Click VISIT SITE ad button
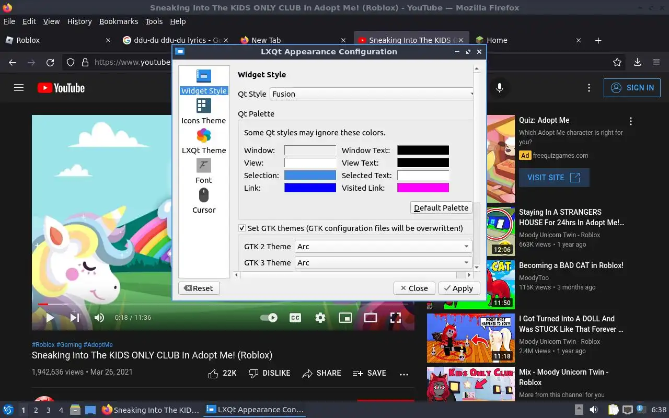Screen dimensions: 669x418 pos(554,178)
